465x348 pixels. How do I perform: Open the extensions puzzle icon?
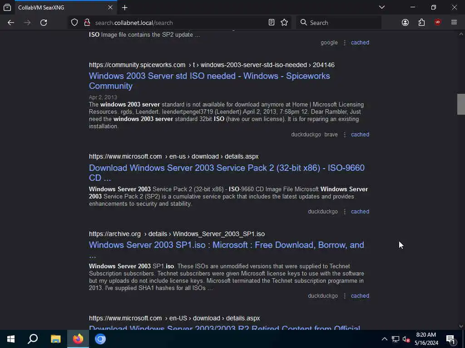(421, 23)
